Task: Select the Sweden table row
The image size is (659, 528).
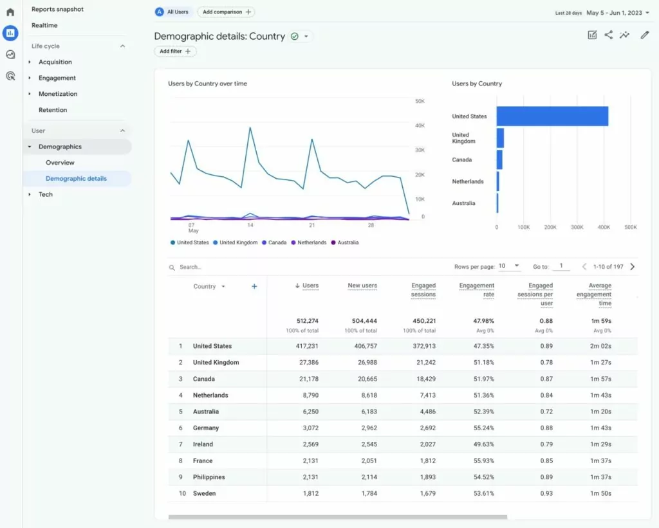Action: (403, 493)
